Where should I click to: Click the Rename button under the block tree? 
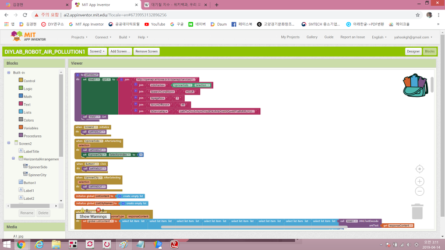pos(27,213)
